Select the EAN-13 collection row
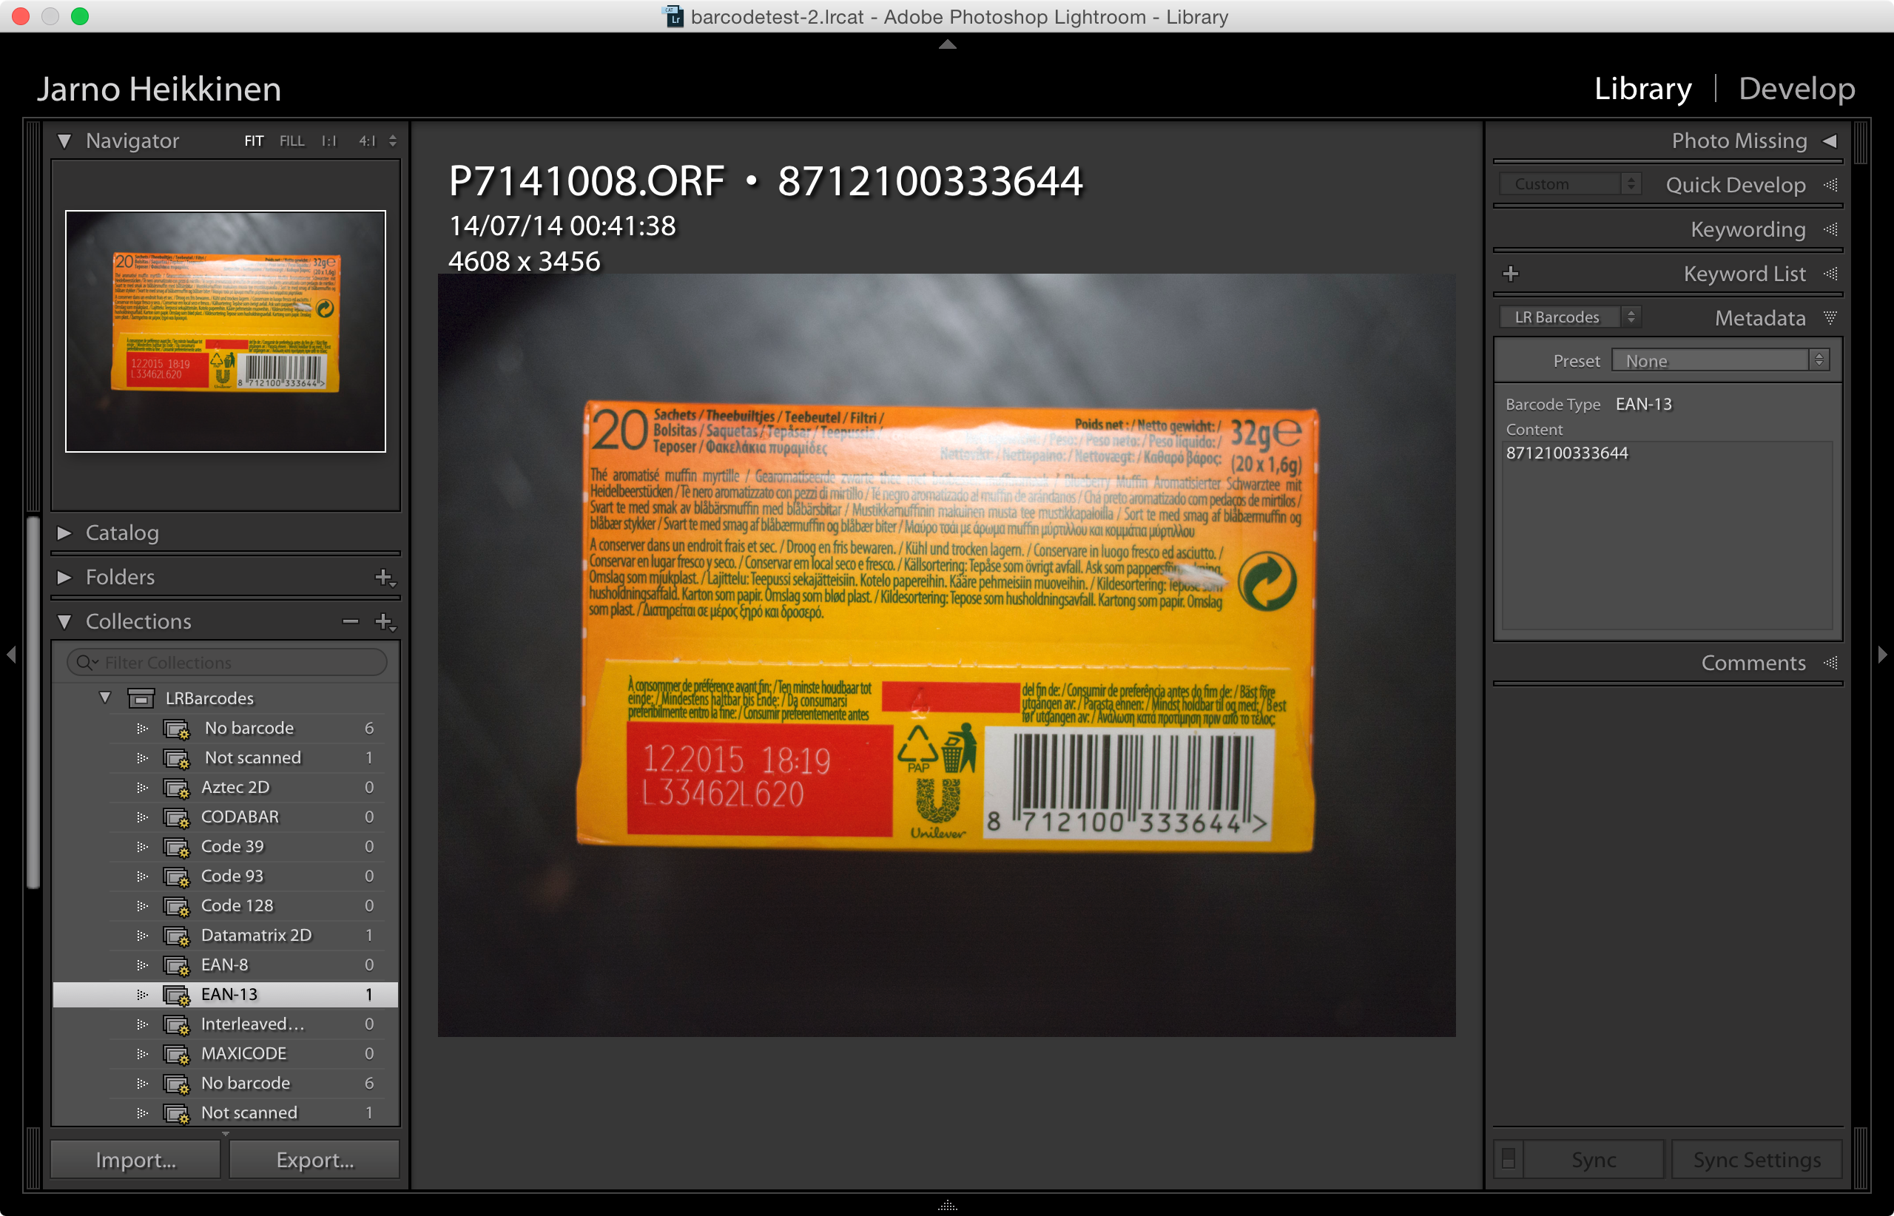Viewport: 1894px width, 1216px height. [226, 995]
